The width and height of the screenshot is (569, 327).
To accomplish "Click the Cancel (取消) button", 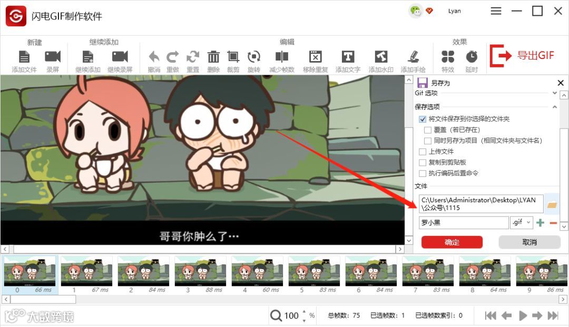I will tap(529, 242).
